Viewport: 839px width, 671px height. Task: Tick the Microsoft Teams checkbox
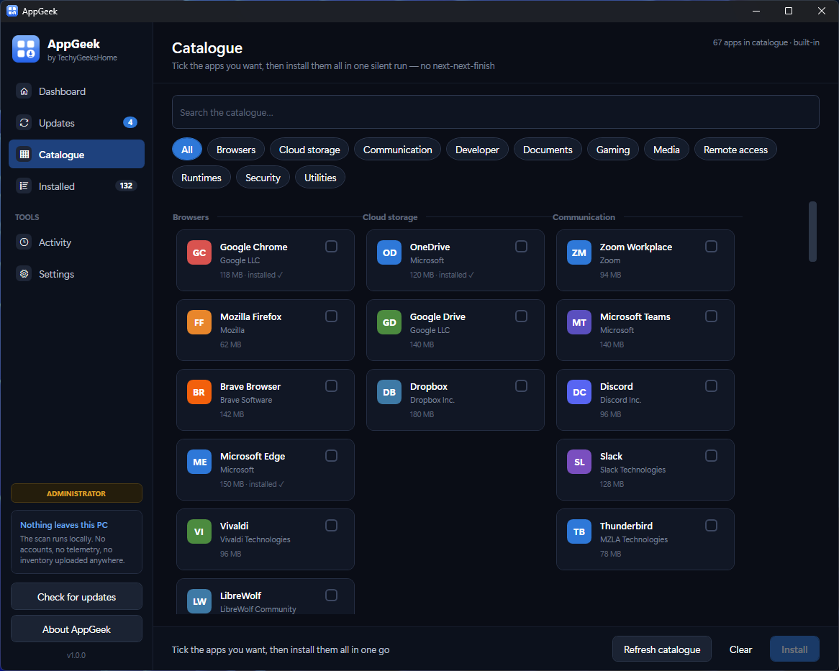coord(711,316)
